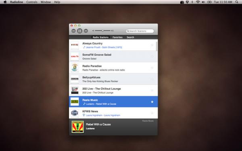Adjust the volume slider knob
The image size is (242, 151).
tap(102, 31)
